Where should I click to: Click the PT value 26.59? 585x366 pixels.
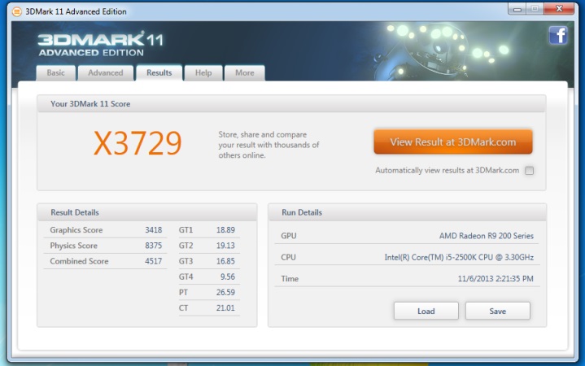tap(225, 293)
